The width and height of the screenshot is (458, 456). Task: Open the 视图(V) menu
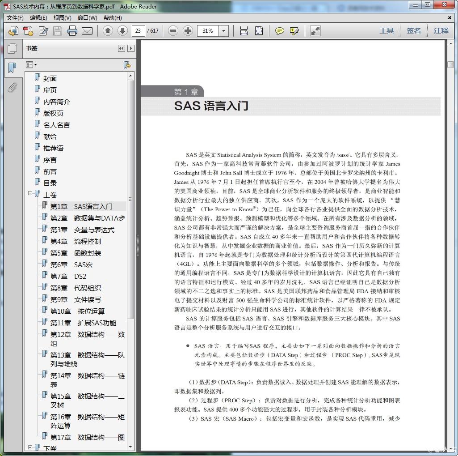[x=62, y=18]
